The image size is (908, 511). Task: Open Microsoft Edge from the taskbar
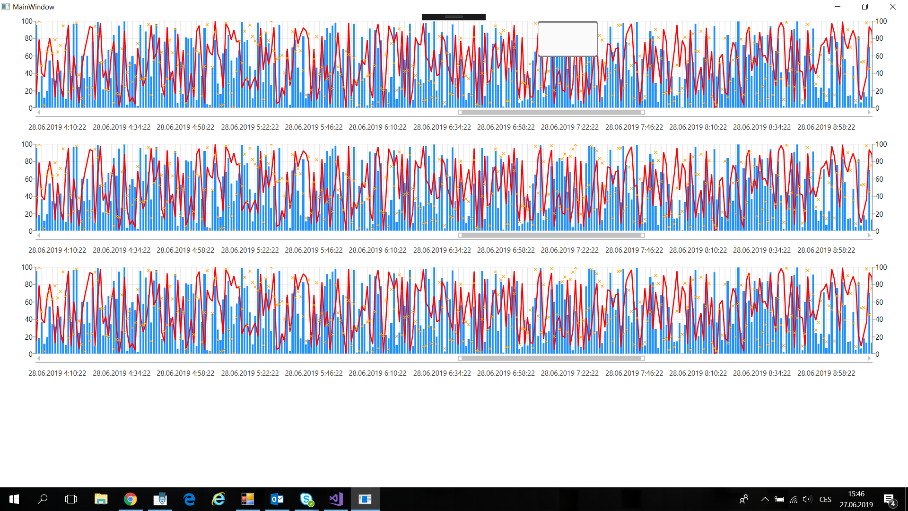tap(189, 499)
